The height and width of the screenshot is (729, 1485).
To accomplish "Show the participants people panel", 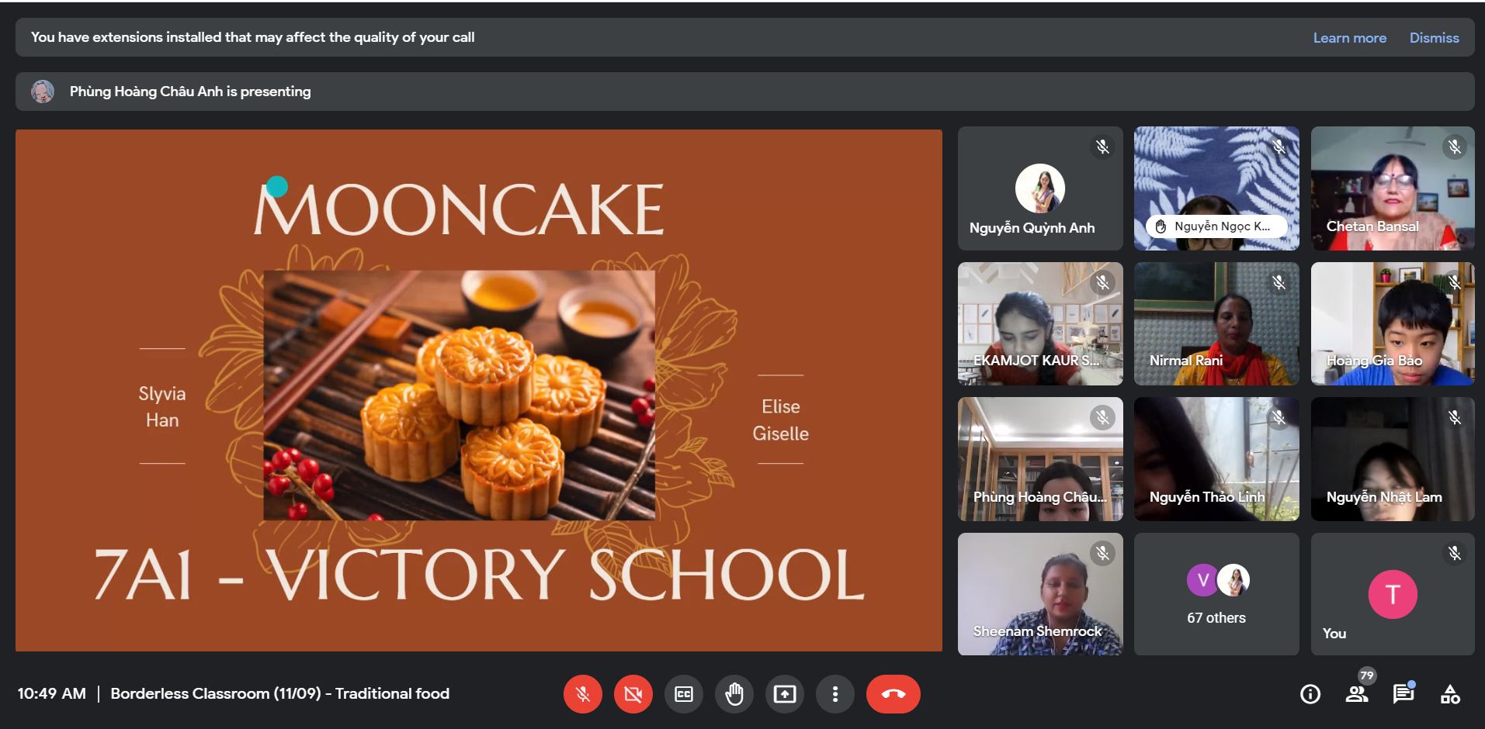I will click(1357, 694).
